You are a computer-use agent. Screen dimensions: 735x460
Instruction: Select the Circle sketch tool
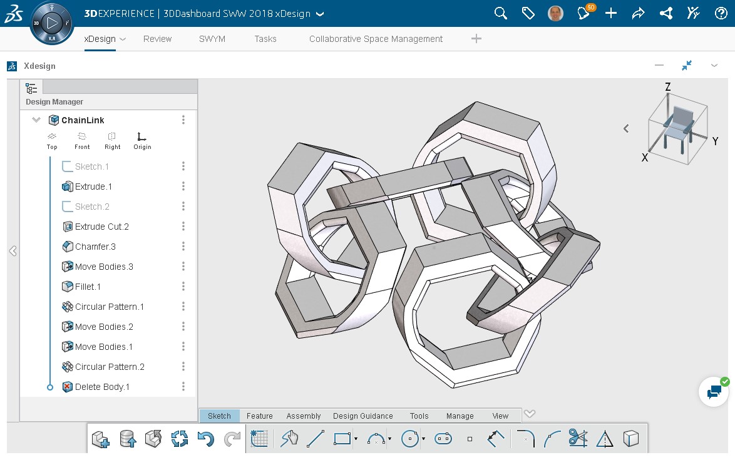coord(410,439)
